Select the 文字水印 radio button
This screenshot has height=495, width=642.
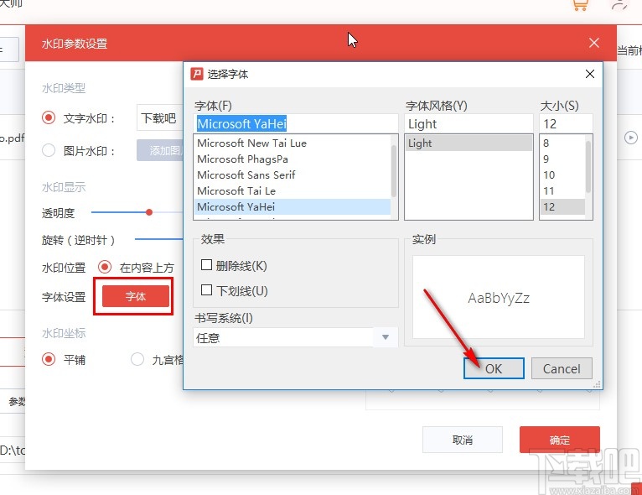pyautogui.click(x=49, y=118)
